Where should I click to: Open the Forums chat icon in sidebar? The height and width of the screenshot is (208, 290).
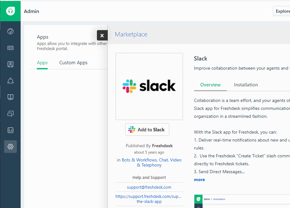click(x=10, y=114)
